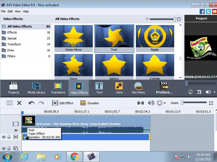217x162 pixels.
Task: Toggle the preview volume speaker icon
Action: 208,92
